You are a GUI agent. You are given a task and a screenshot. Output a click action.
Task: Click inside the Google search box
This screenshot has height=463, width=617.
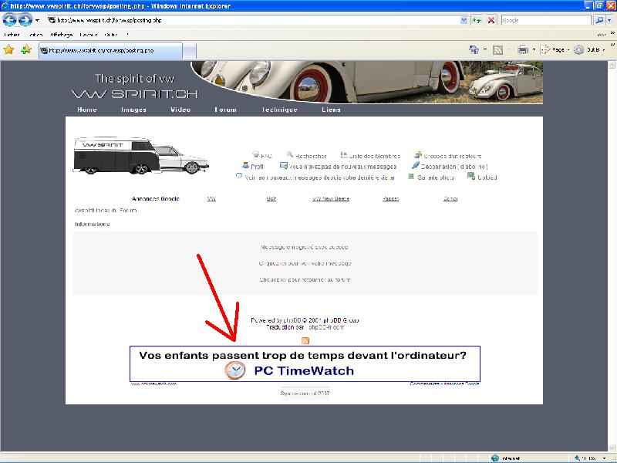545,20
